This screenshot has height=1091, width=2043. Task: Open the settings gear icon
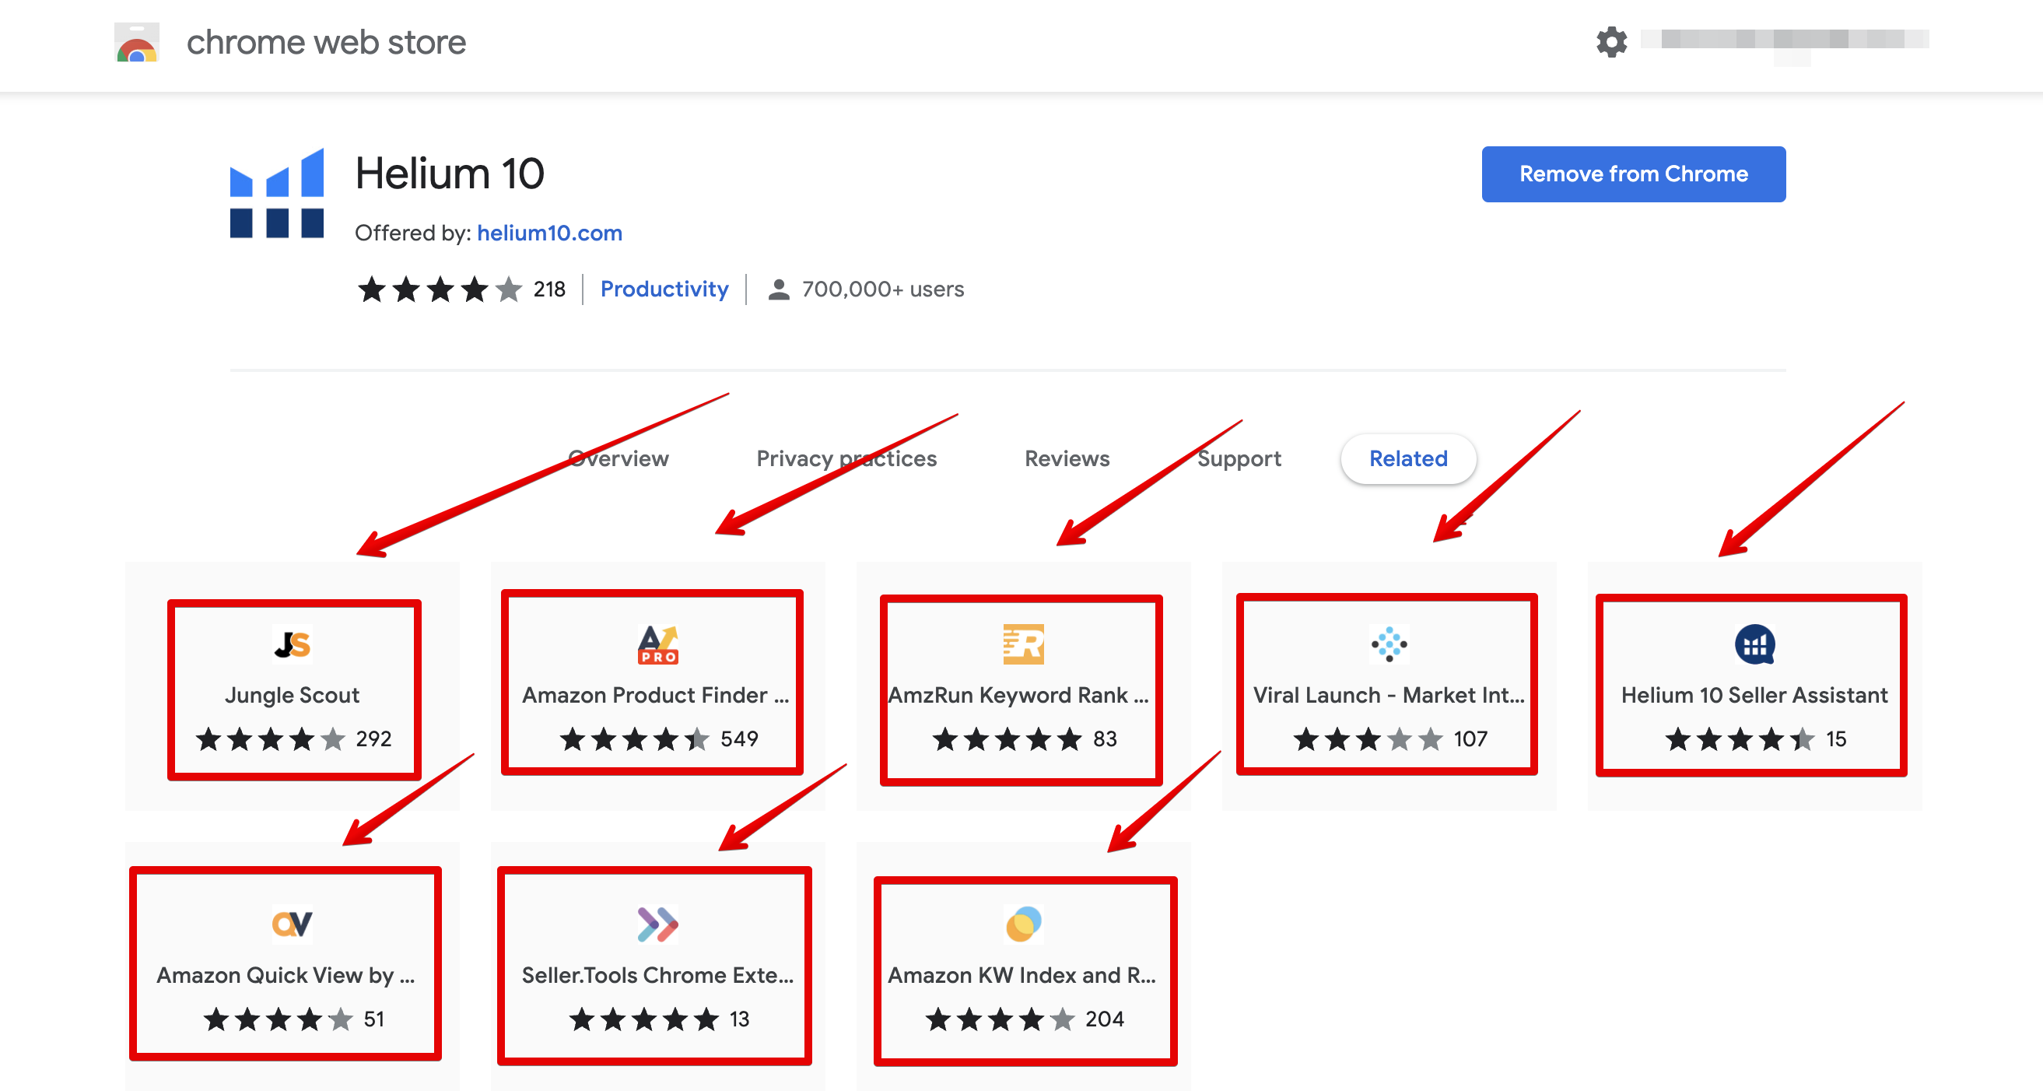point(1610,41)
